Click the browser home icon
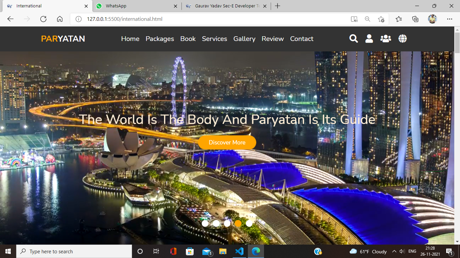Image resolution: width=460 pixels, height=258 pixels. [60, 19]
